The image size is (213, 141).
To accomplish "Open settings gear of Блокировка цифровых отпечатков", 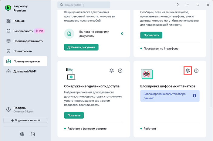I will (188, 71).
